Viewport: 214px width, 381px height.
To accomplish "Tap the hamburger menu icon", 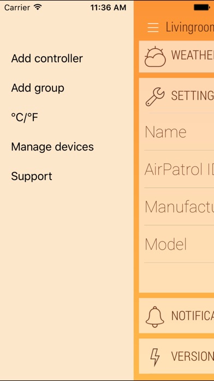I will click(153, 28).
